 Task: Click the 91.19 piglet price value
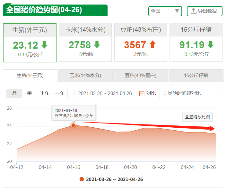coord(192,45)
